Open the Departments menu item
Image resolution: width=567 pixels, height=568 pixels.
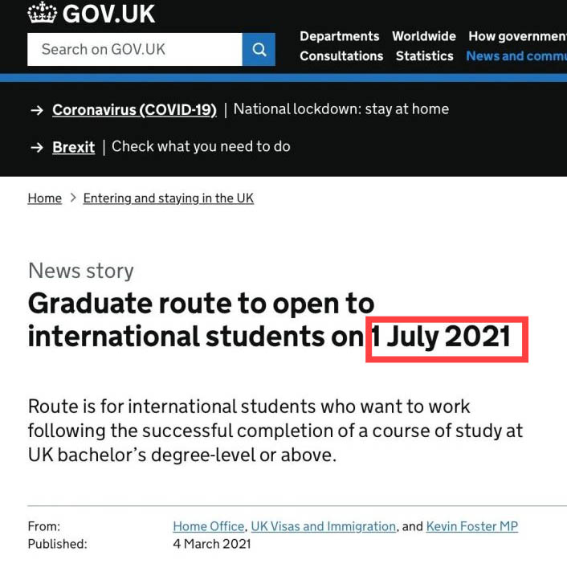click(340, 36)
